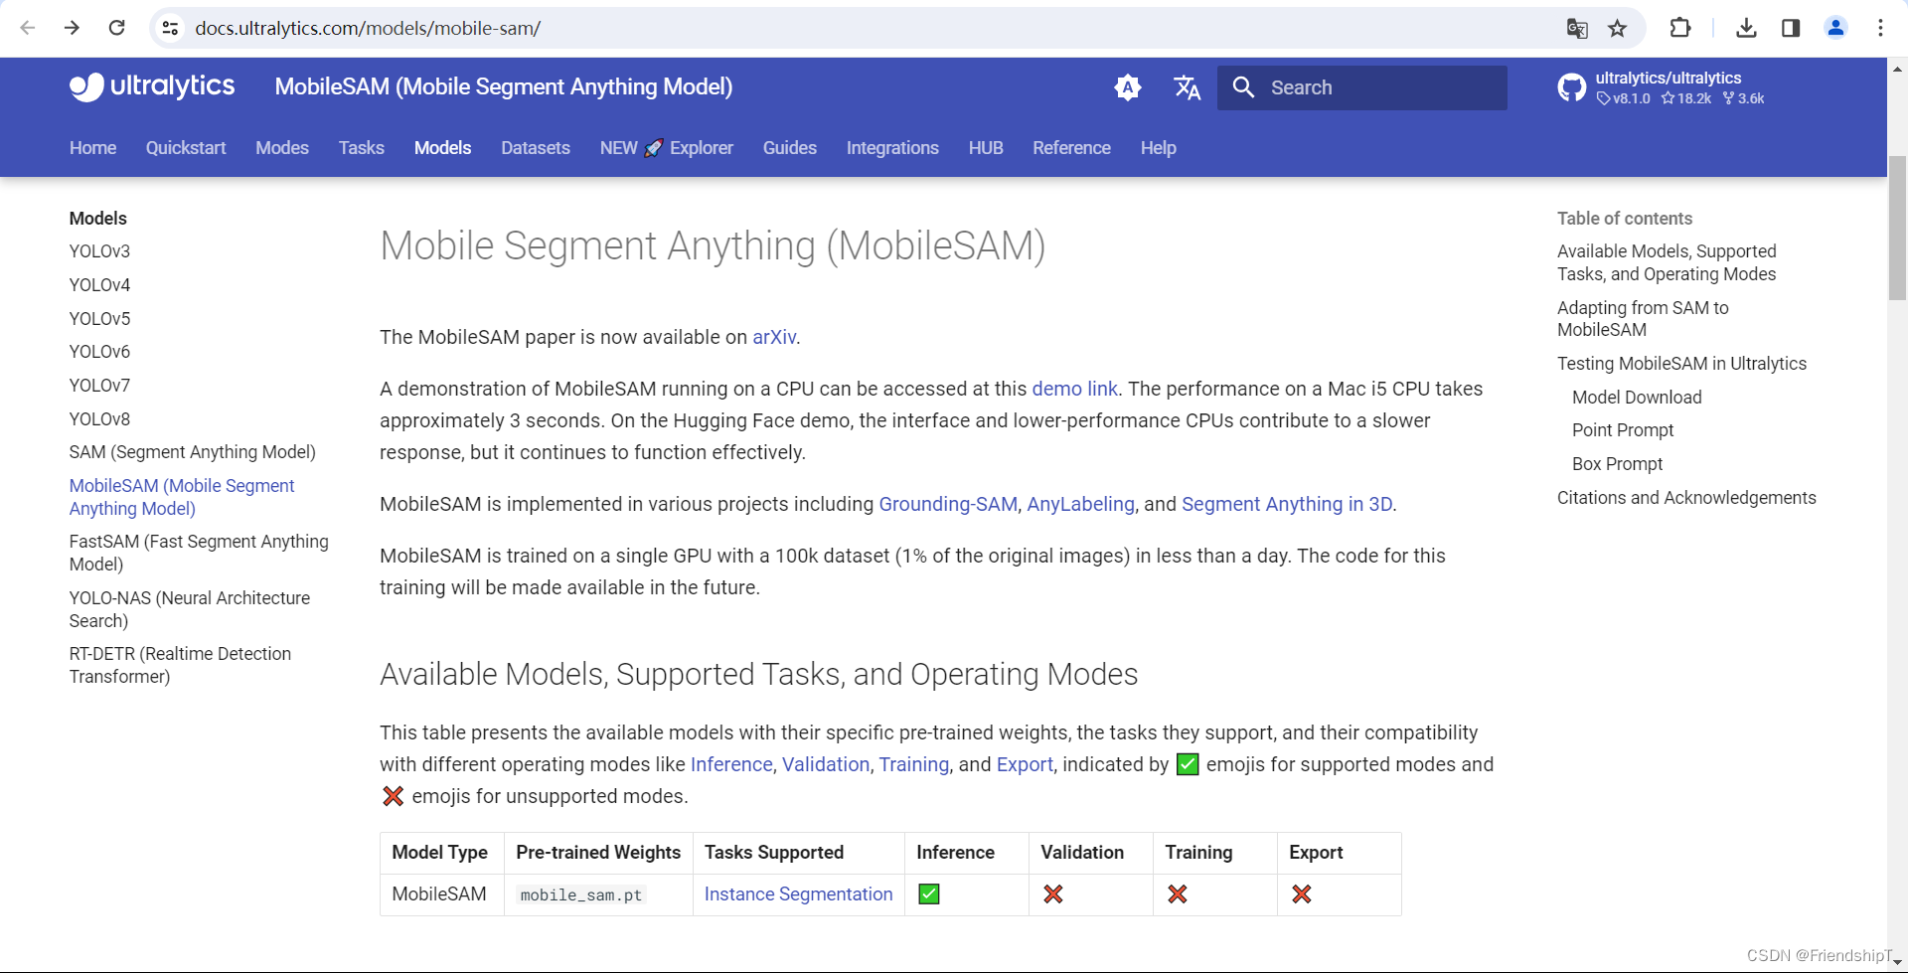
Task: Follow the Training mode link
Action: [x=914, y=764]
